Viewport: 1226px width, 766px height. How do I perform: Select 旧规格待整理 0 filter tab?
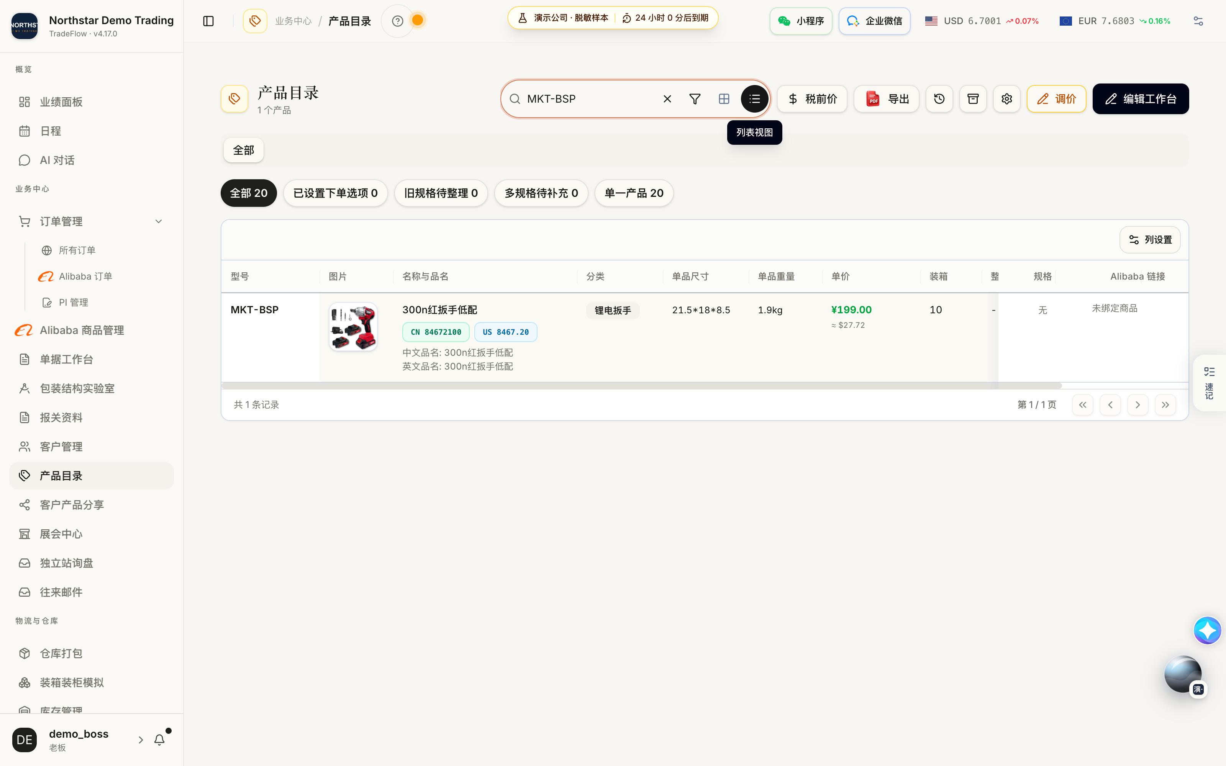[x=441, y=193]
